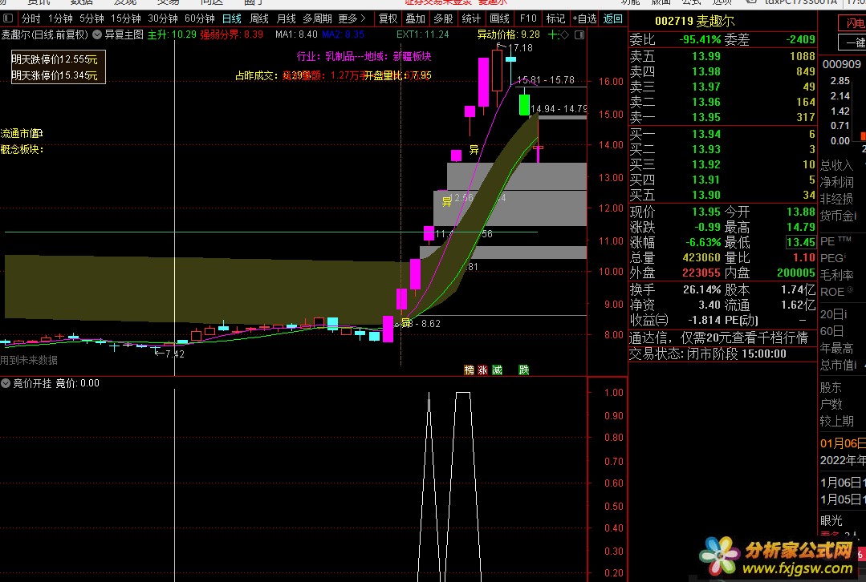Click the 流通市值 label

pos(22,134)
